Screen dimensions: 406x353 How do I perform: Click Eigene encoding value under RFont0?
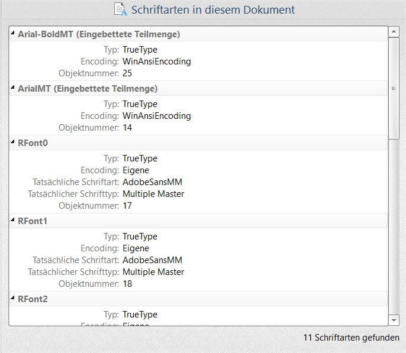136,170
